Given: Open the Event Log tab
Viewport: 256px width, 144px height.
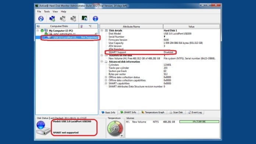Looking at the screenshot, I should (195, 112).
